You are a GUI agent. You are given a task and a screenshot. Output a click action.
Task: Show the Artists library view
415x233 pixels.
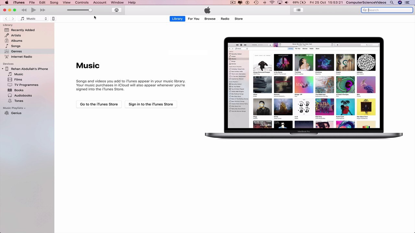tap(27, 35)
